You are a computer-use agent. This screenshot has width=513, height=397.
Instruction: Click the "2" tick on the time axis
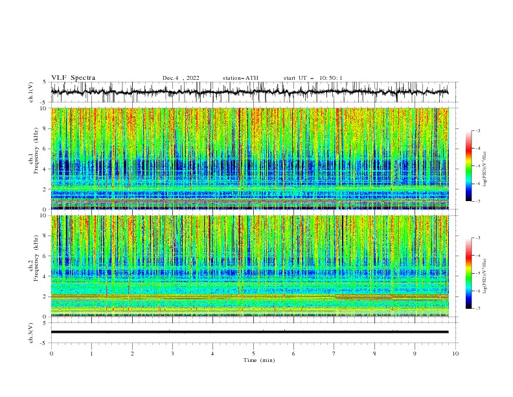(132, 354)
